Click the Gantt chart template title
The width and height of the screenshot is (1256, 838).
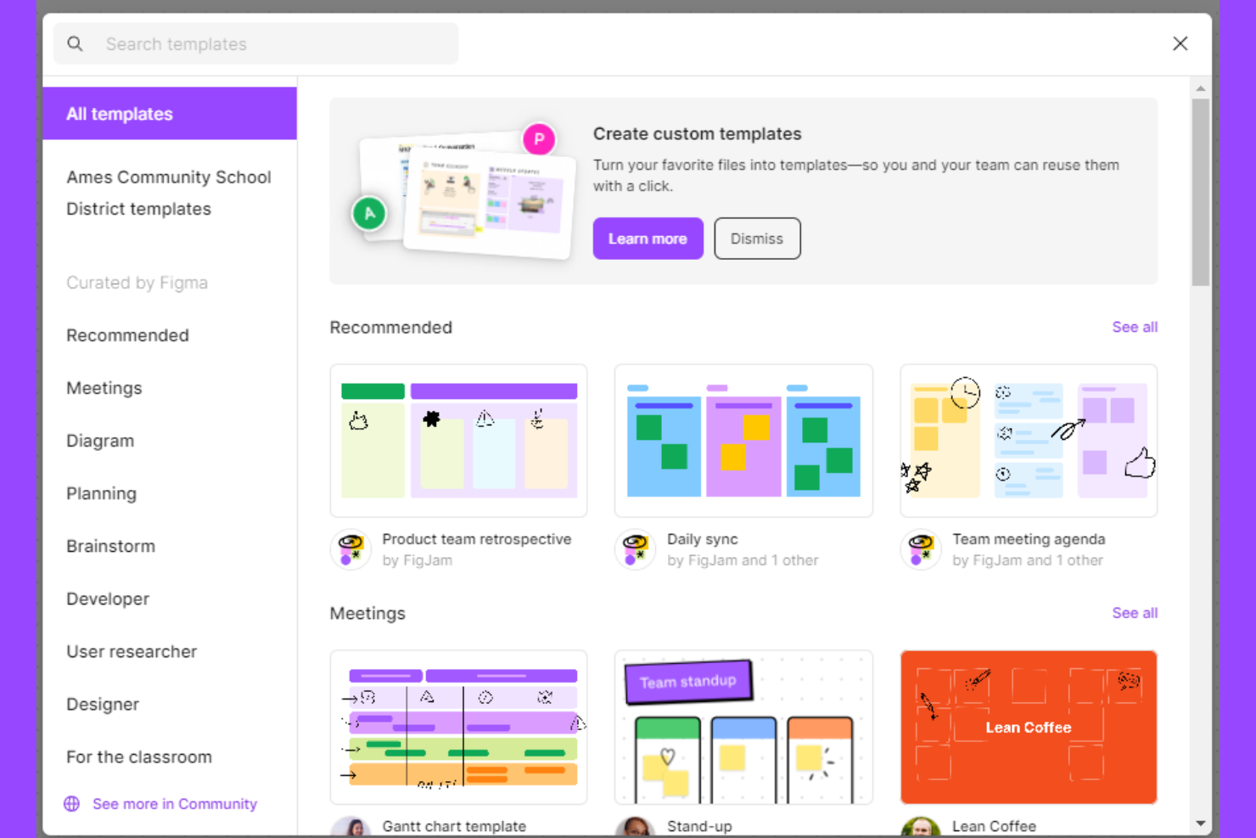454,826
